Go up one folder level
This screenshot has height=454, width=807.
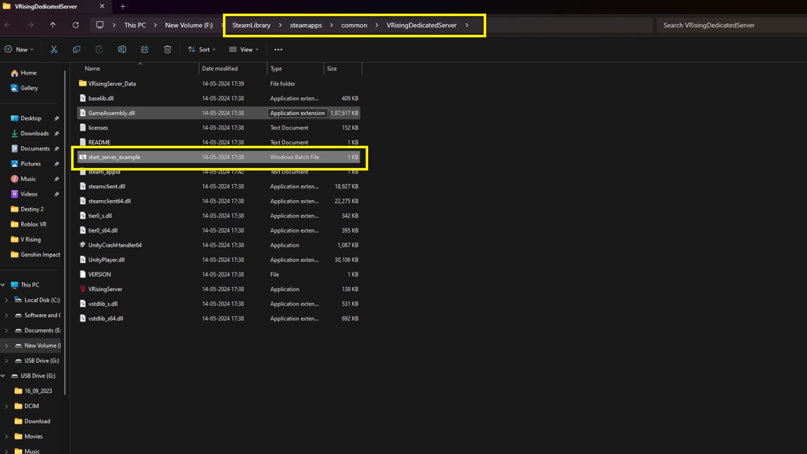click(52, 25)
